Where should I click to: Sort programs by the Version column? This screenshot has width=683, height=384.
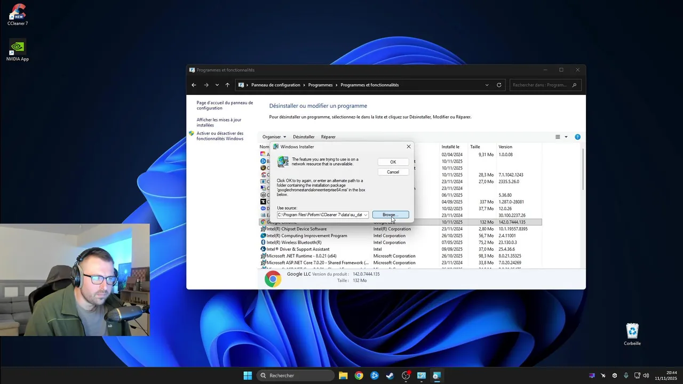tap(519, 147)
